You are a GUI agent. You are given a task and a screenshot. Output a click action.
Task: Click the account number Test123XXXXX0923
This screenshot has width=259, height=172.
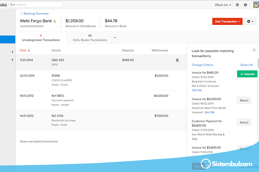click(x=32, y=26)
